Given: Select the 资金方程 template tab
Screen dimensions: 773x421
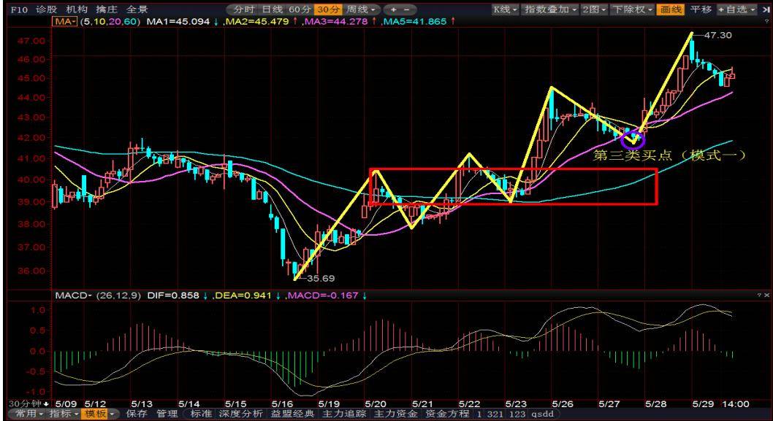Looking at the screenshot, I should tap(447, 414).
